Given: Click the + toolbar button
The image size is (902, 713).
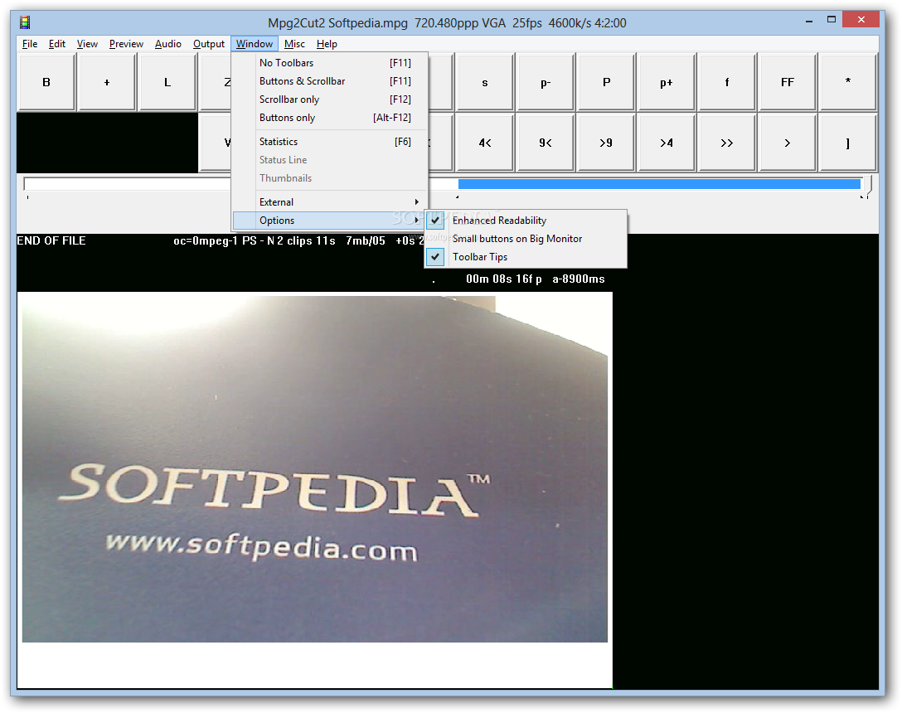Looking at the screenshot, I should pos(107,82).
